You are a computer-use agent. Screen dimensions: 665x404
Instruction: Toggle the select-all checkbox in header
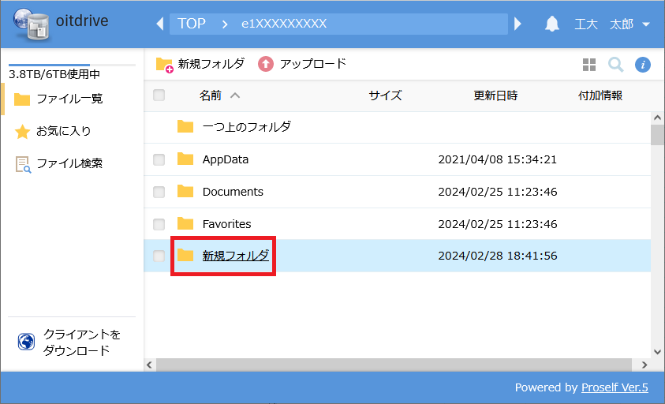(159, 95)
